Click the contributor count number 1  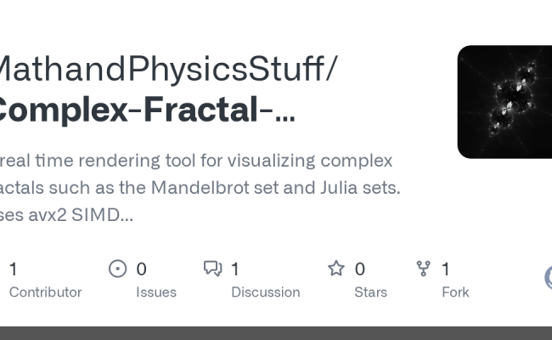[14, 269]
